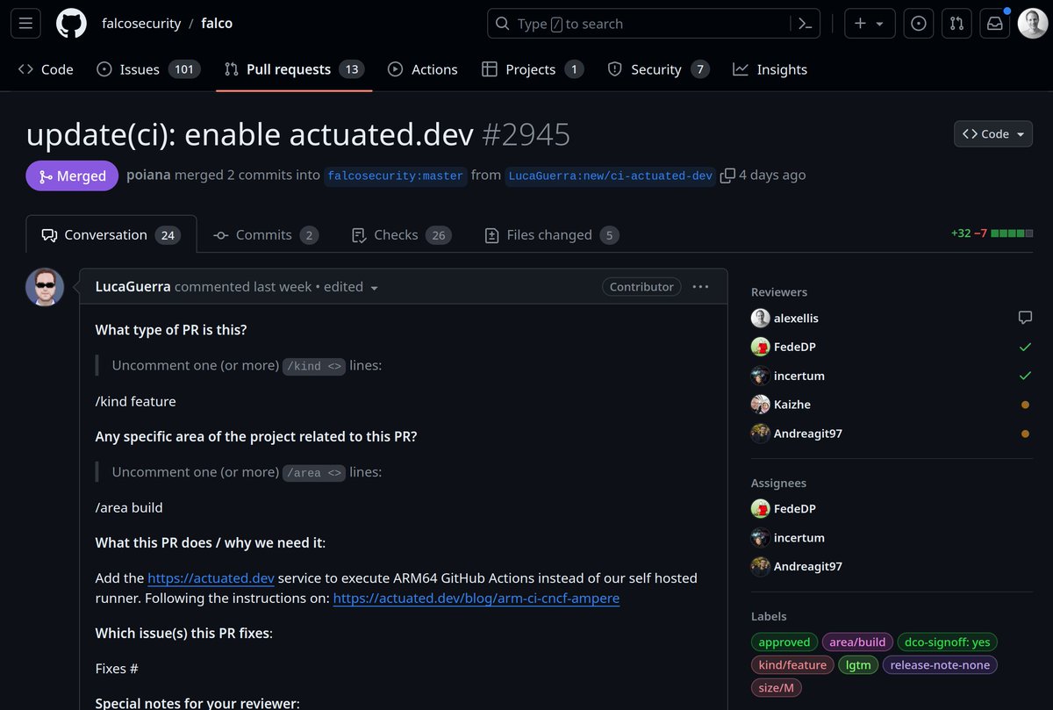Open the falcosecurity organization link
This screenshot has width=1053, height=710.
coord(141,24)
